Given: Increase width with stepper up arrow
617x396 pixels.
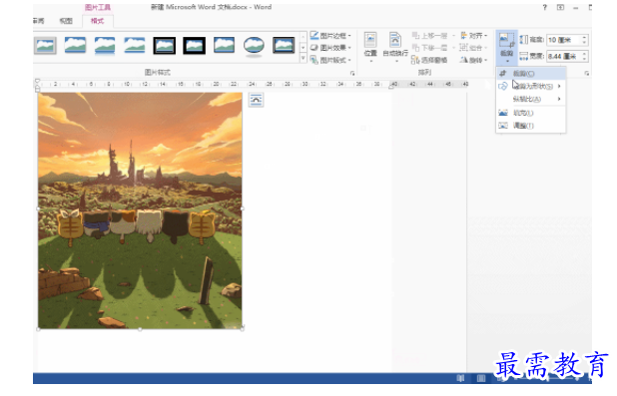Looking at the screenshot, I should click(584, 54).
